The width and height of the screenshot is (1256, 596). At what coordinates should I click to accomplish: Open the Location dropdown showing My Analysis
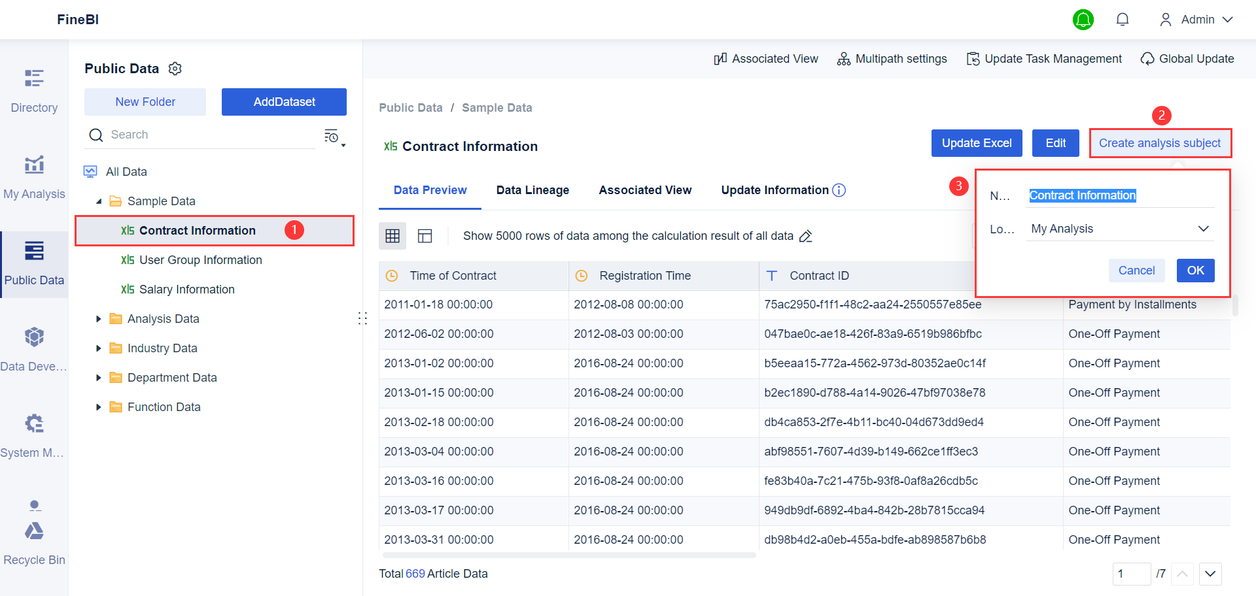[x=1120, y=228]
